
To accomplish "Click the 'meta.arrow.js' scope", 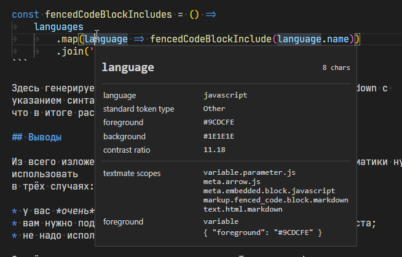I will pos(232,182).
